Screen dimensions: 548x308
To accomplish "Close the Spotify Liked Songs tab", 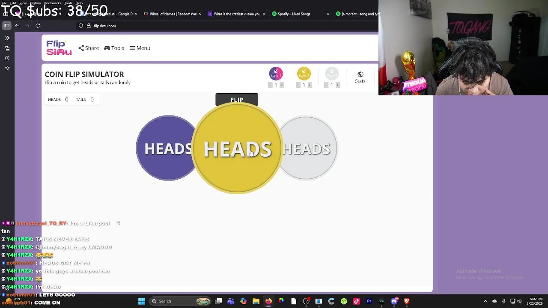I will [x=328, y=14].
